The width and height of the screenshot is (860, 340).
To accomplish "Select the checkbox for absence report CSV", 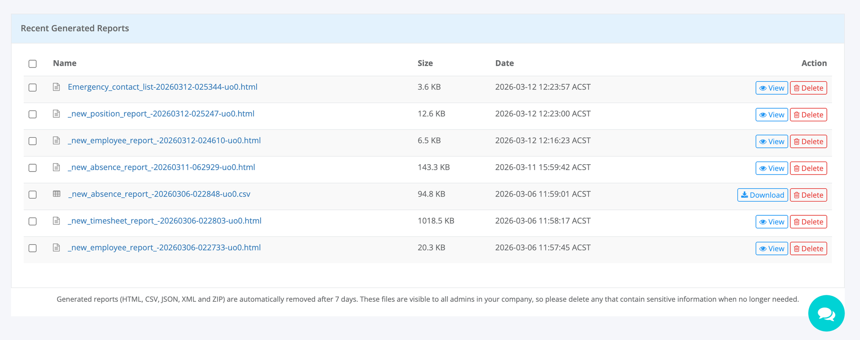I will (33, 195).
